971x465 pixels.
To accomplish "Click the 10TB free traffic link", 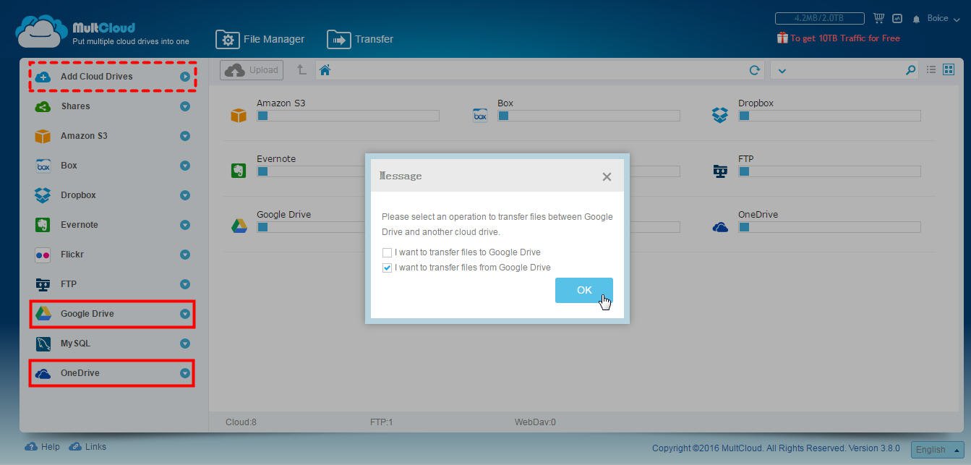I will [x=839, y=38].
